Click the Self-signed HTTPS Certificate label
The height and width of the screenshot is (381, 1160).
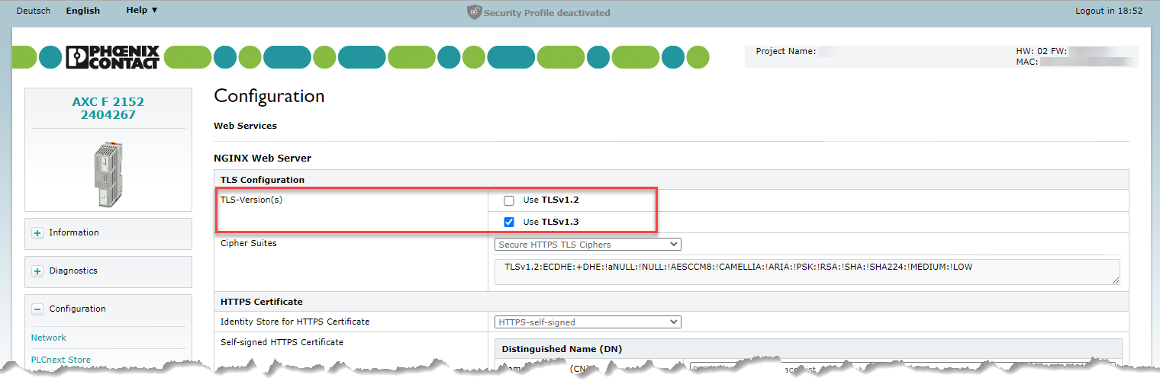click(x=282, y=342)
